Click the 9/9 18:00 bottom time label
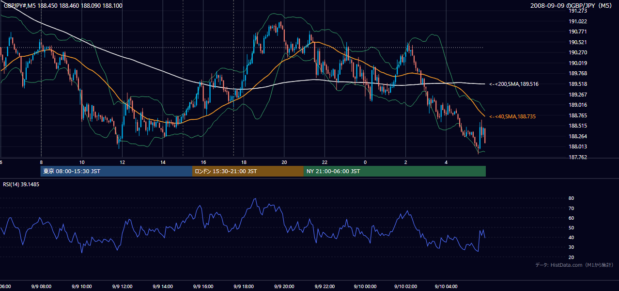This screenshot has width=619, height=291. click(x=244, y=287)
